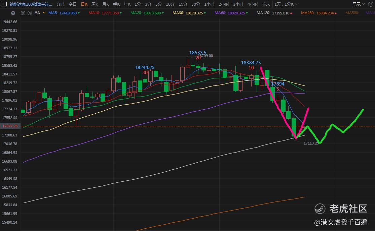The height and width of the screenshot is (231, 375).
Task: Click the 18533.5 peak annotation
Action: tap(198, 53)
